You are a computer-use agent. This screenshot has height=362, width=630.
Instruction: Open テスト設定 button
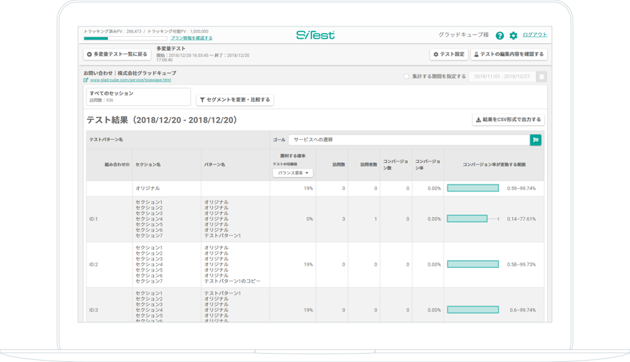[449, 54]
